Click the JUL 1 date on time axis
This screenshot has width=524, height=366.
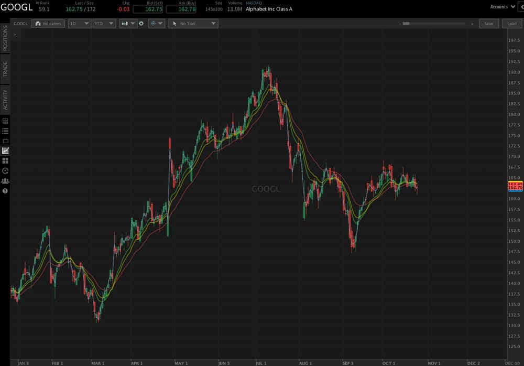point(261,363)
